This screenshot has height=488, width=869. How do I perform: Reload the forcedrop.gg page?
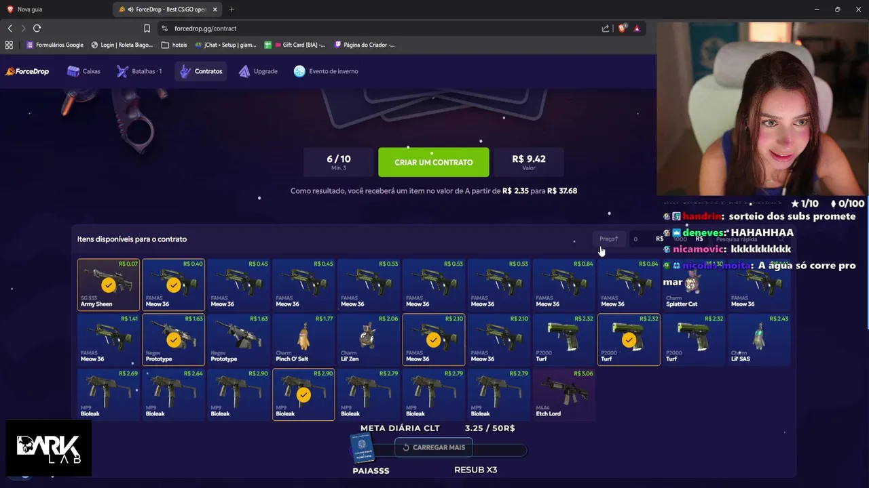[37, 28]
